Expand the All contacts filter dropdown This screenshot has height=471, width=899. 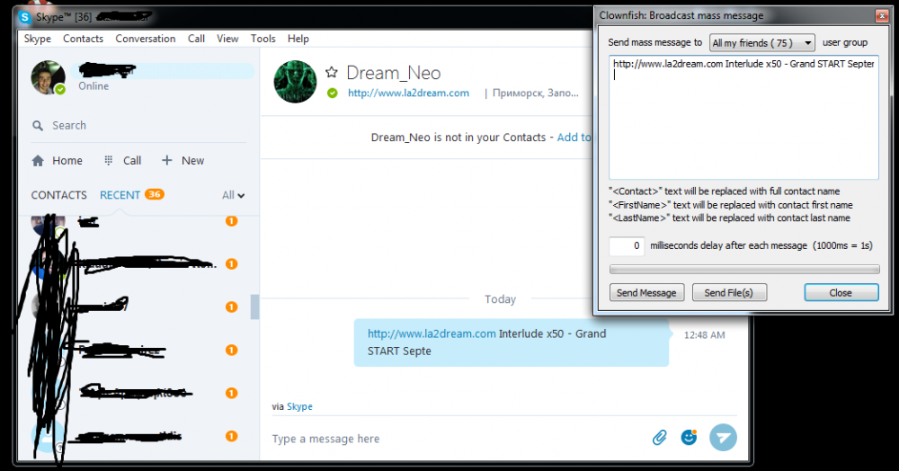point(234,195)
